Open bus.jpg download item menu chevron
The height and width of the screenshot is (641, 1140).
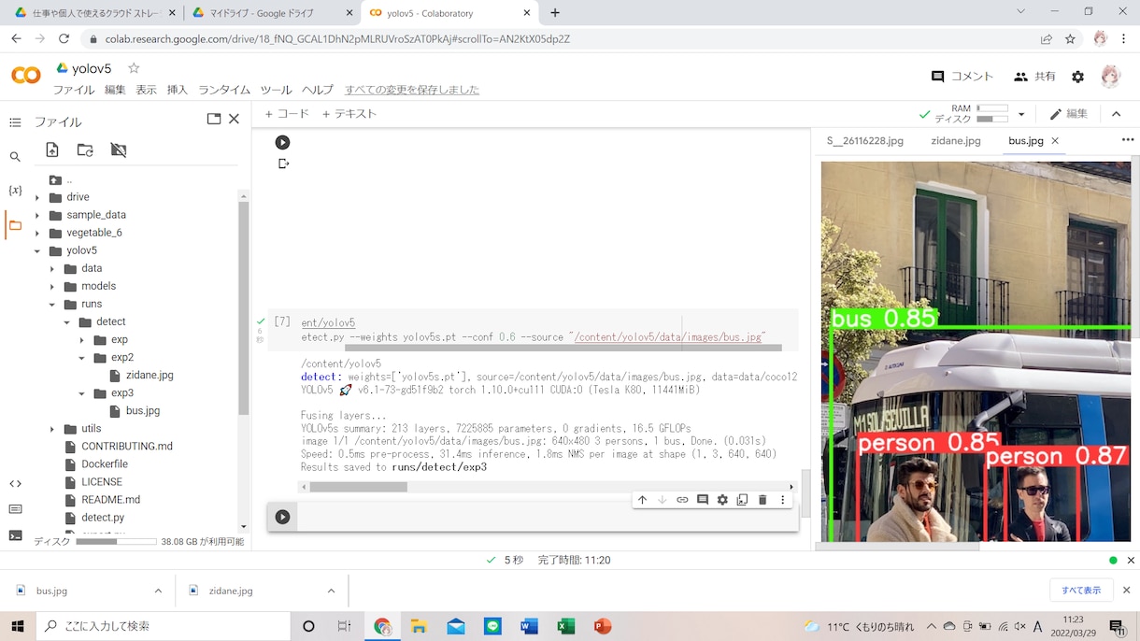click(158, 591)
